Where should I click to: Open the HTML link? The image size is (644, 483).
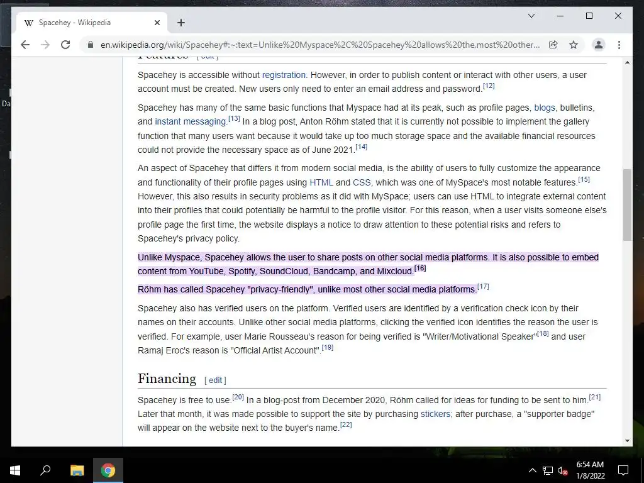321,182
